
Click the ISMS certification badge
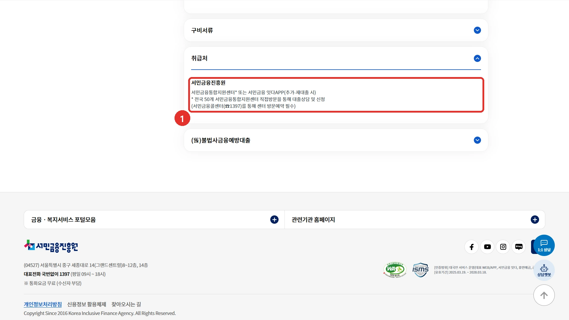point(421,270)
